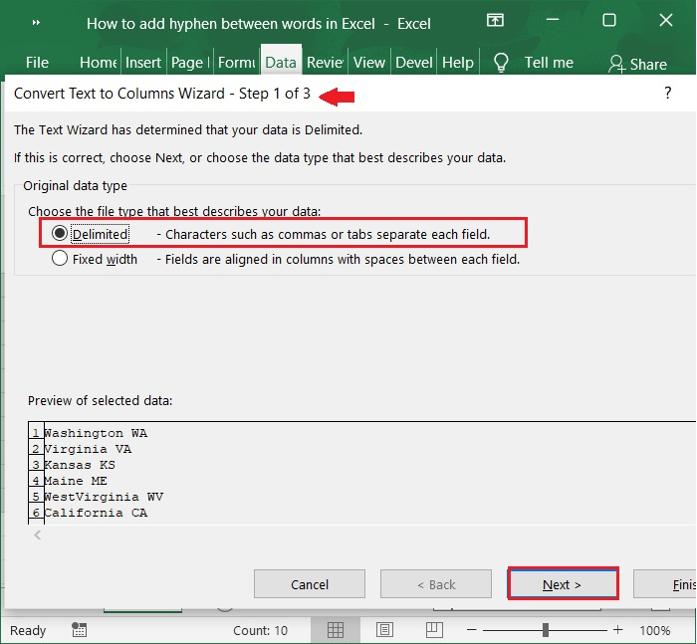The width and height of the screenshot is (697, 644).
Task: Select the Delimited radio button
Action: pyautogui.click(x=60, y=234)
